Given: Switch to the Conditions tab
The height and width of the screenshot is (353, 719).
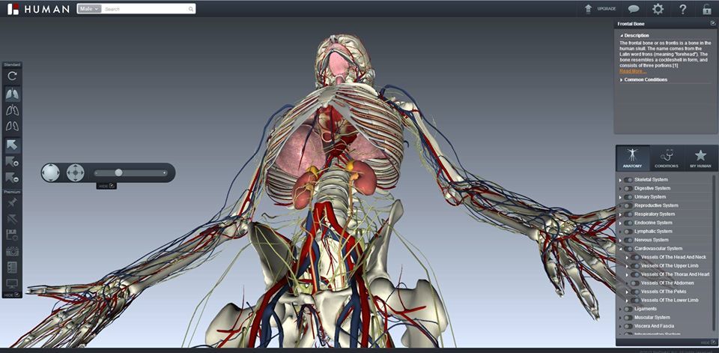Looking at the screenshot, I should point(666,157).
